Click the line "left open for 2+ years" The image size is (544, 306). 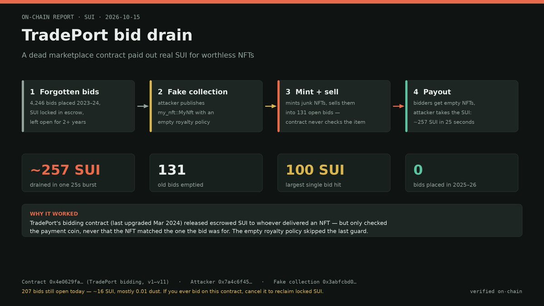[x=58, y=122]
